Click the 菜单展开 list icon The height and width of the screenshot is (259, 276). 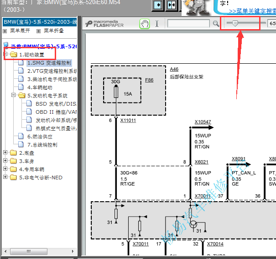(5, 31)
